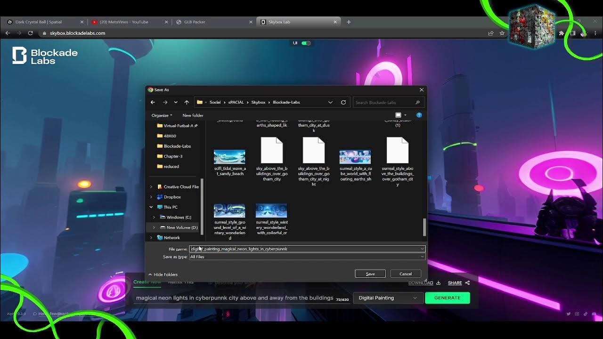Select surreal_style_above_the_buildings_over_gotham_city file
Viewport: 603px width, 339px height.
coord(398,161)
